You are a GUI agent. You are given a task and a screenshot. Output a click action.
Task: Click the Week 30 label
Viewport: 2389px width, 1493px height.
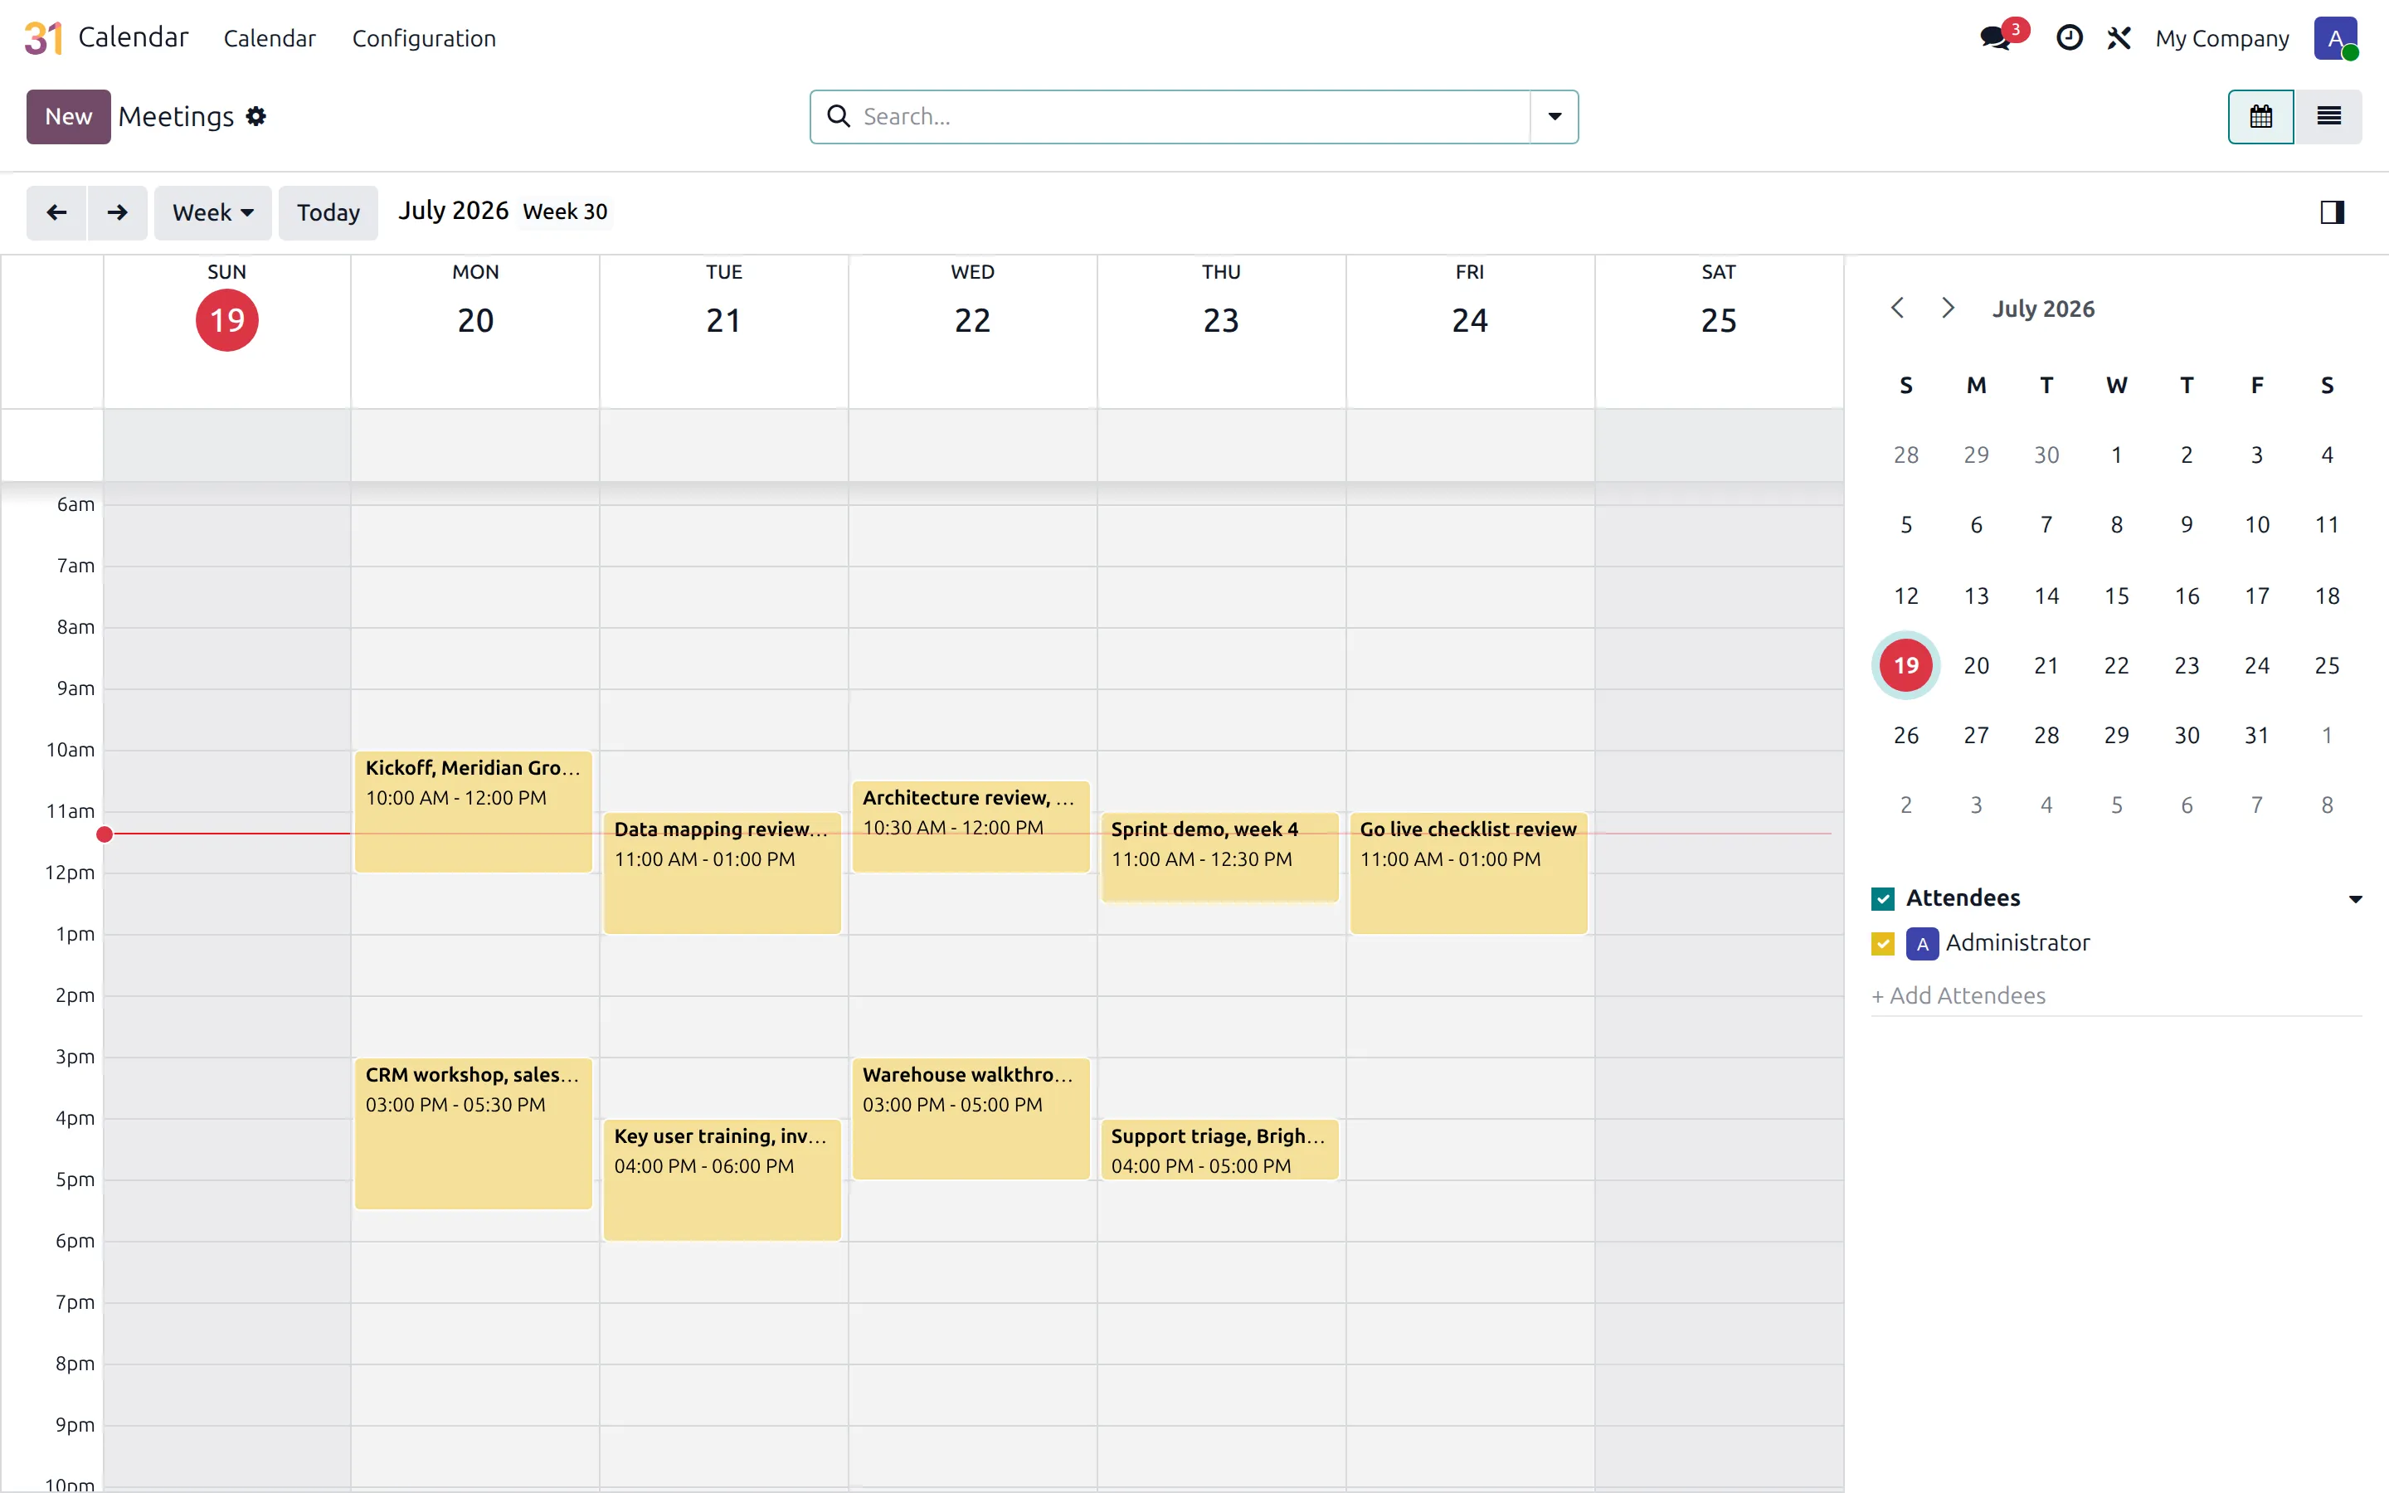(x=565, y=212)
